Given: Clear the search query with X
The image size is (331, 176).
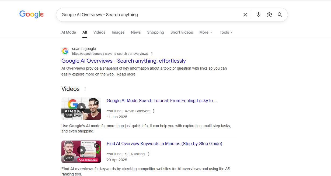Looking at the screenshot, I should 245,15.
